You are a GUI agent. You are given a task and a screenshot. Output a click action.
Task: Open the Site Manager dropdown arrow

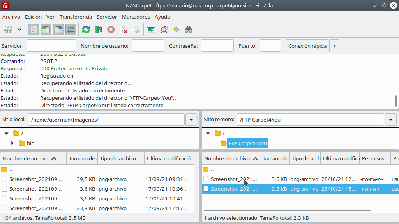pyautogui.click(x=19, y=30)
